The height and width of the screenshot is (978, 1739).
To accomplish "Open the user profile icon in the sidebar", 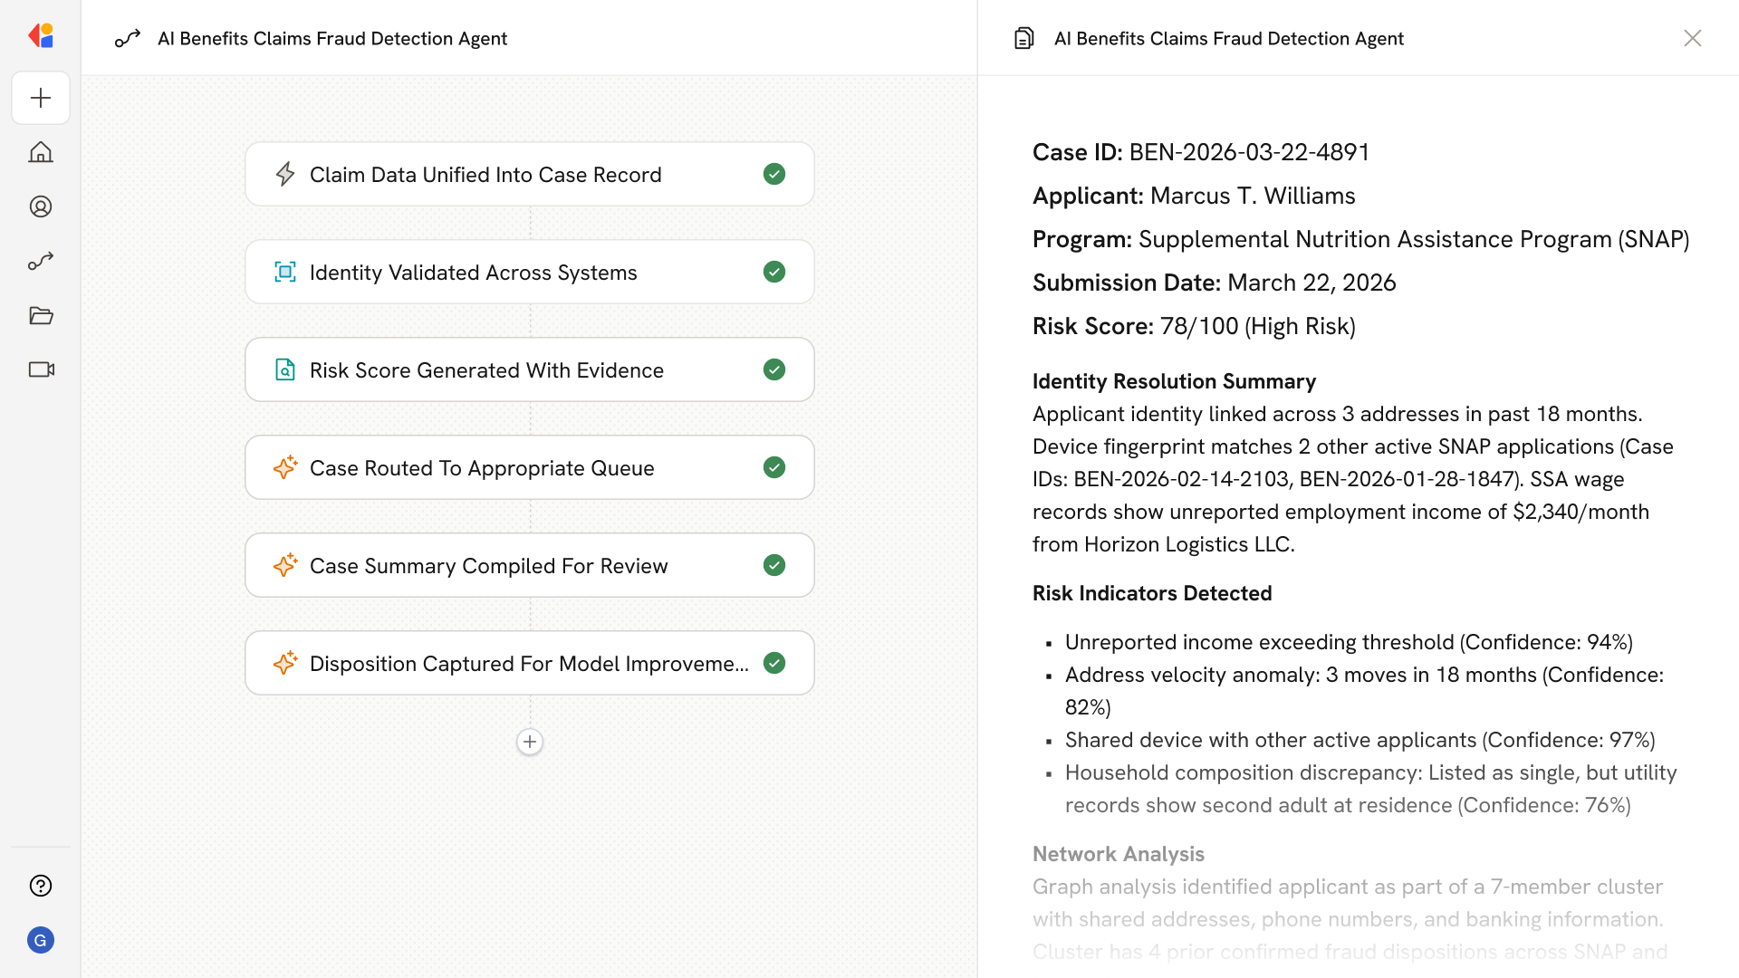I will pyautogui.click(x=41, y=206).
